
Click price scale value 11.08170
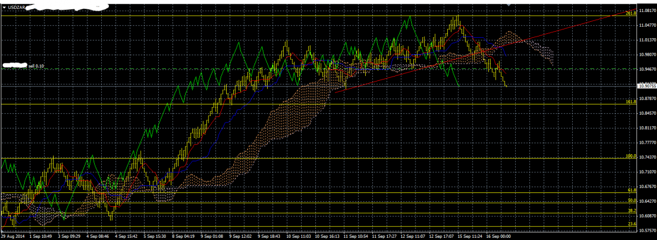pos(647,11)
